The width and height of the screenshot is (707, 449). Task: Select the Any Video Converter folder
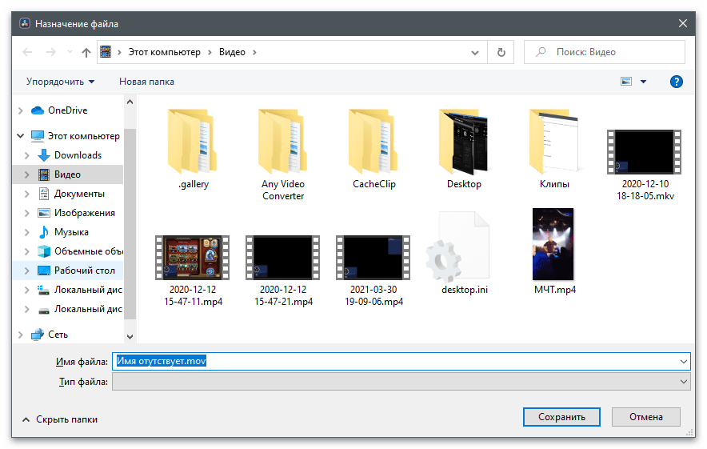(x=283, y=142)
